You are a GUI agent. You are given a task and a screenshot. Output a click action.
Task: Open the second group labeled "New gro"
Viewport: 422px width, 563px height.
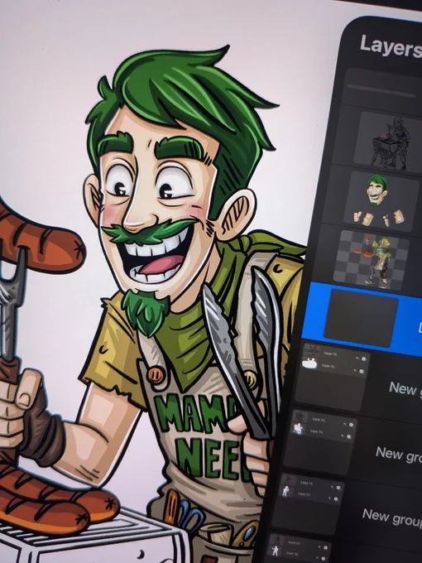click(x=399, y=454)
